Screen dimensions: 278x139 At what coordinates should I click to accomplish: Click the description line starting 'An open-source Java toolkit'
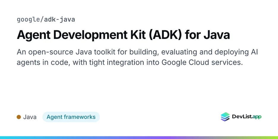[x=137, y=52]
